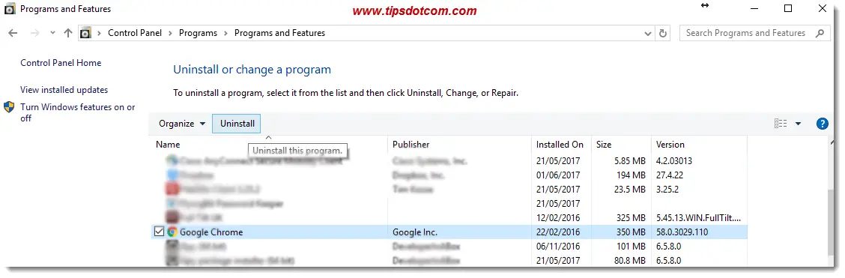Click Chrome version 58.0.3029.110
Image resolution: width=845 pixels, height=278 pixels.
pos(682,232)
